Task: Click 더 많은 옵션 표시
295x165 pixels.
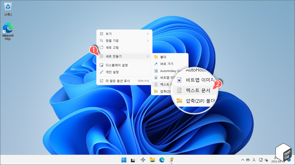Action: coord(124,81)
